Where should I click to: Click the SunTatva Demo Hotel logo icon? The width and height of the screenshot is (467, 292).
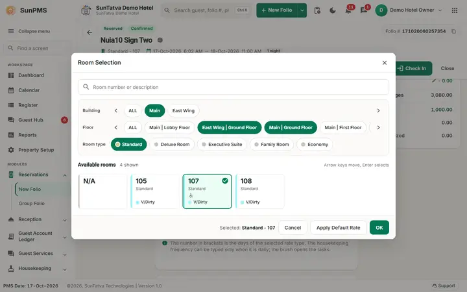86,10
